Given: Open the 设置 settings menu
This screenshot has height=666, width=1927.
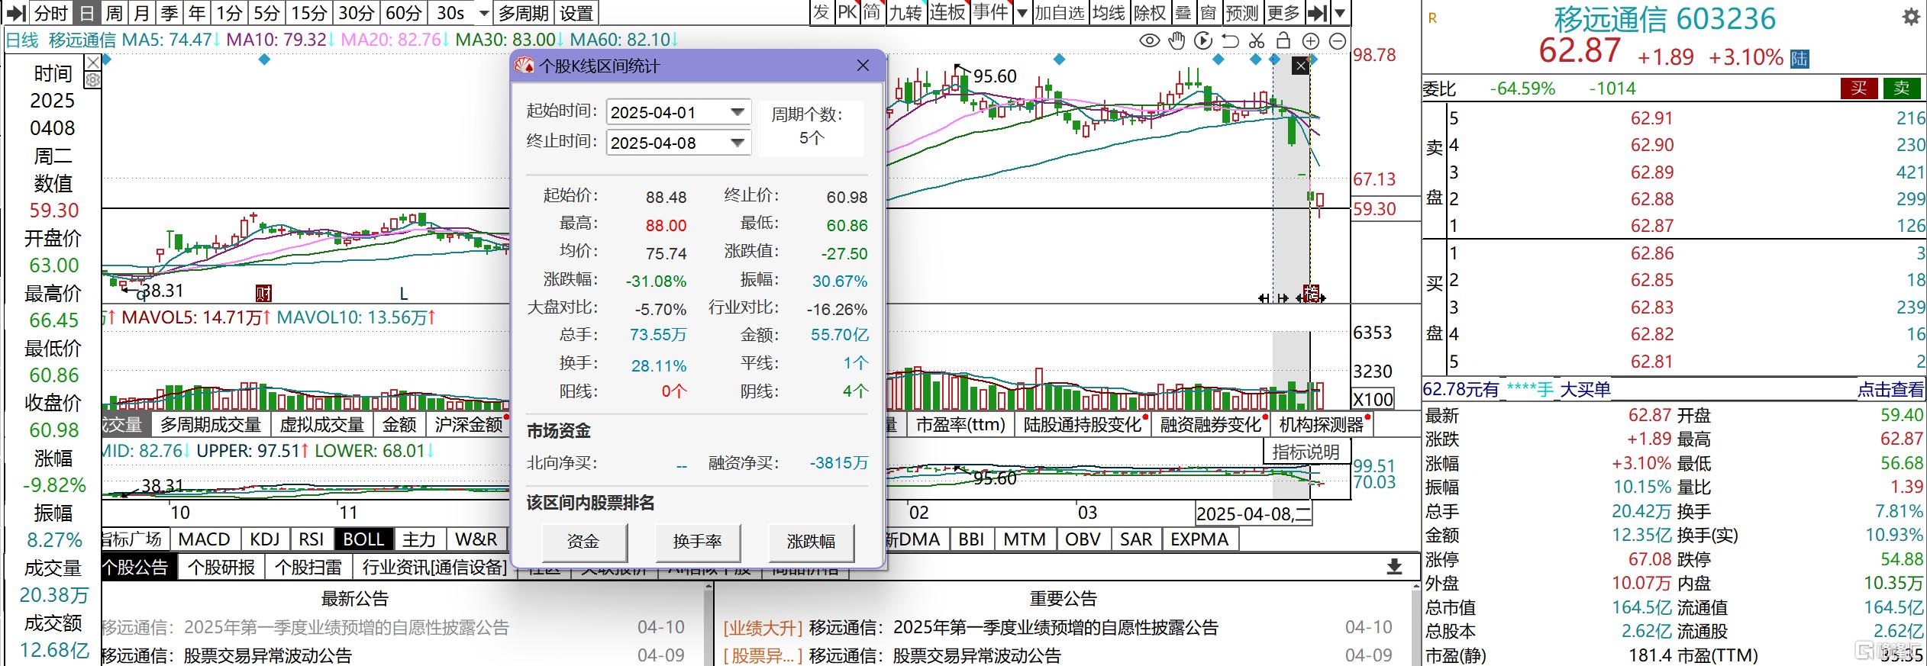Looking at the screenshot, I should 576,13.
